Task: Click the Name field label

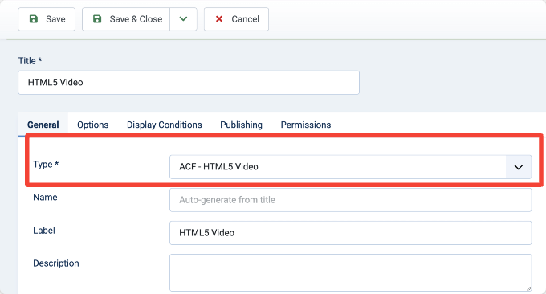Action: (x=45, y=197)
